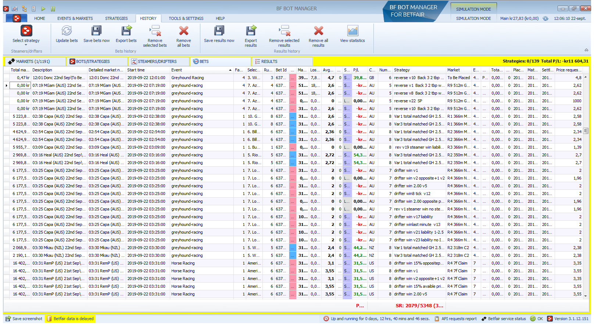This screenshot has height=326, width=594.
Task: Open the Select strategy dropdown
Action: coord(26,36)
